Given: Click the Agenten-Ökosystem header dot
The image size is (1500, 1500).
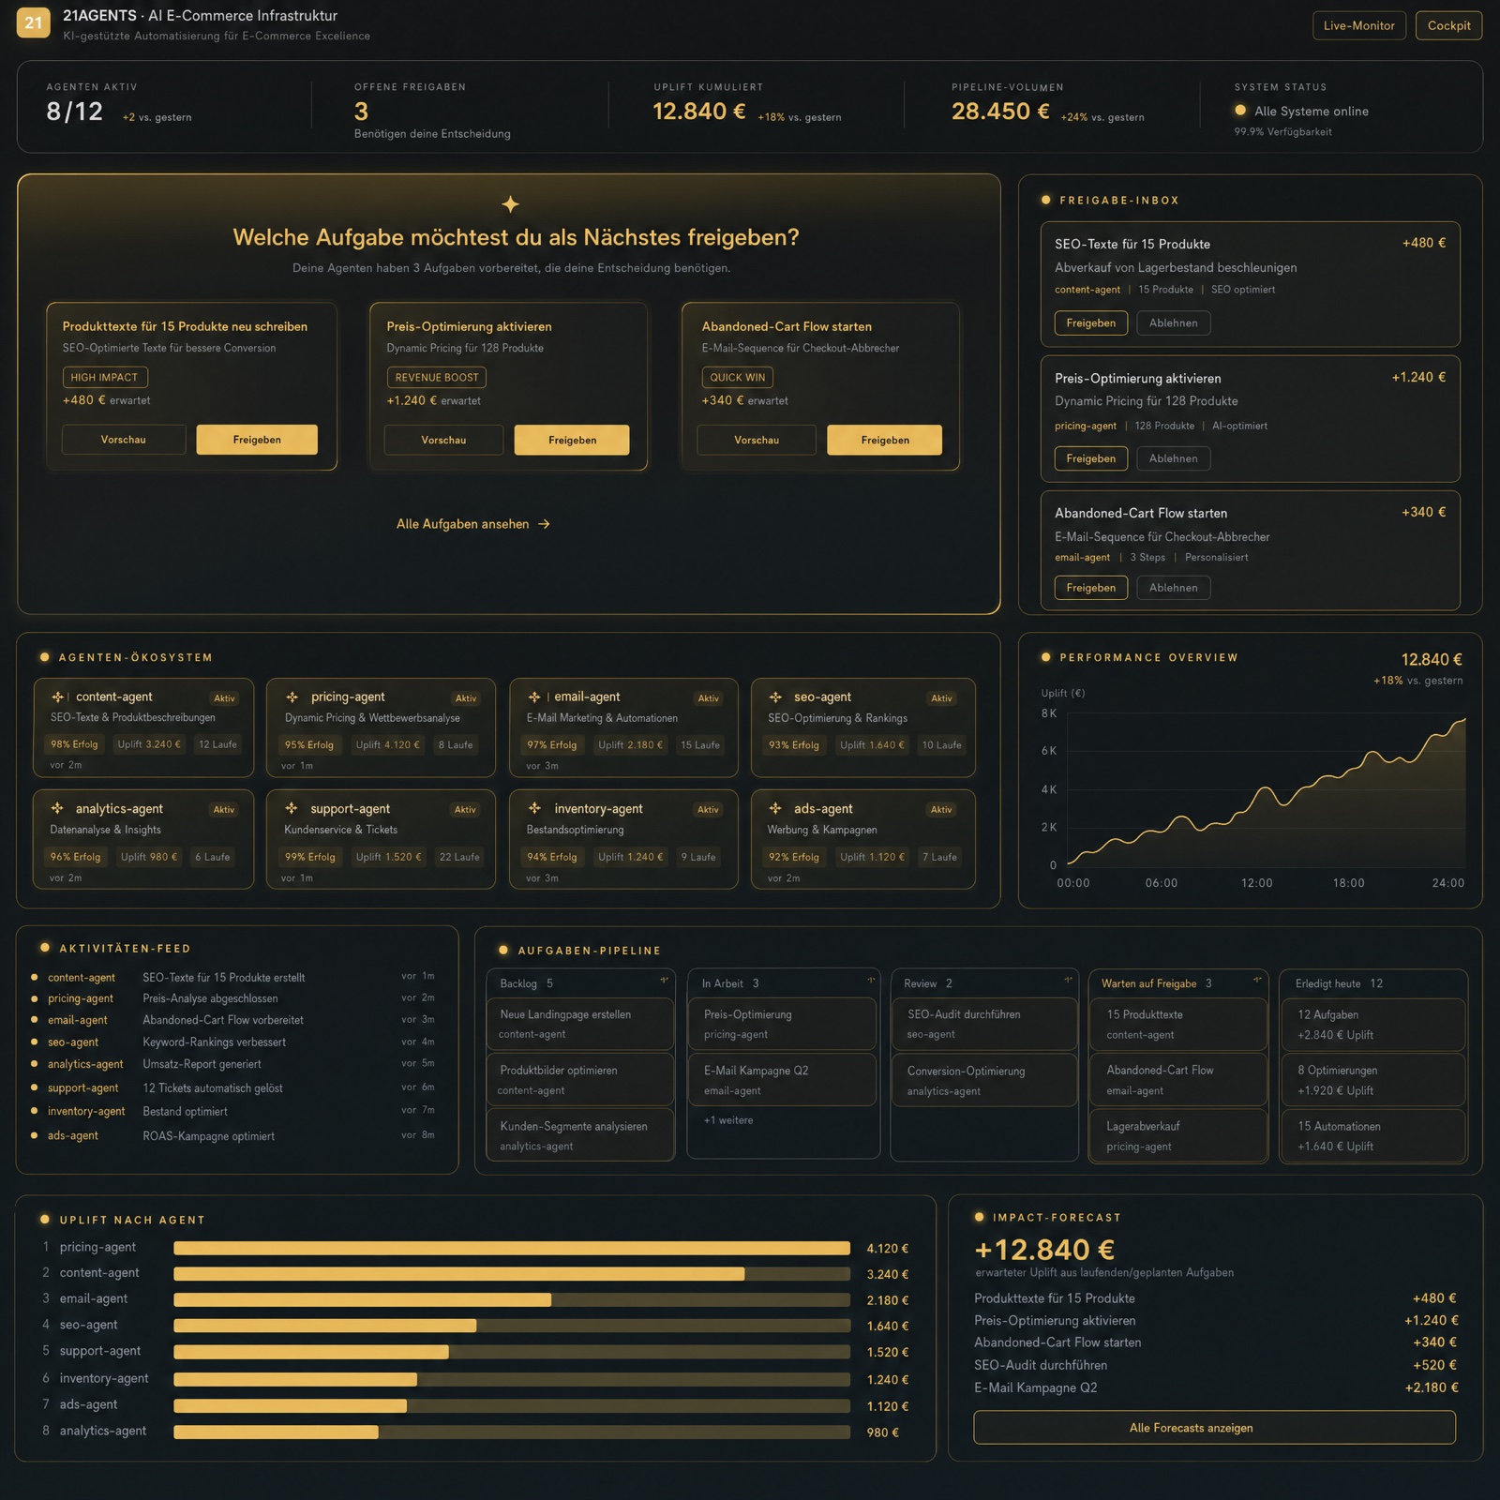Looking at the screenshot, I should click(44, 657).
